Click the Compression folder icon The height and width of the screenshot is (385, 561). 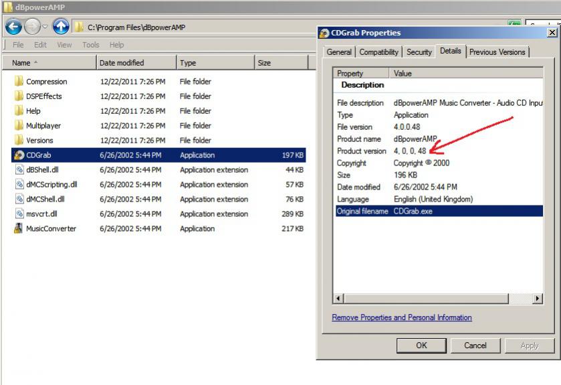click(x=19, y=82)
